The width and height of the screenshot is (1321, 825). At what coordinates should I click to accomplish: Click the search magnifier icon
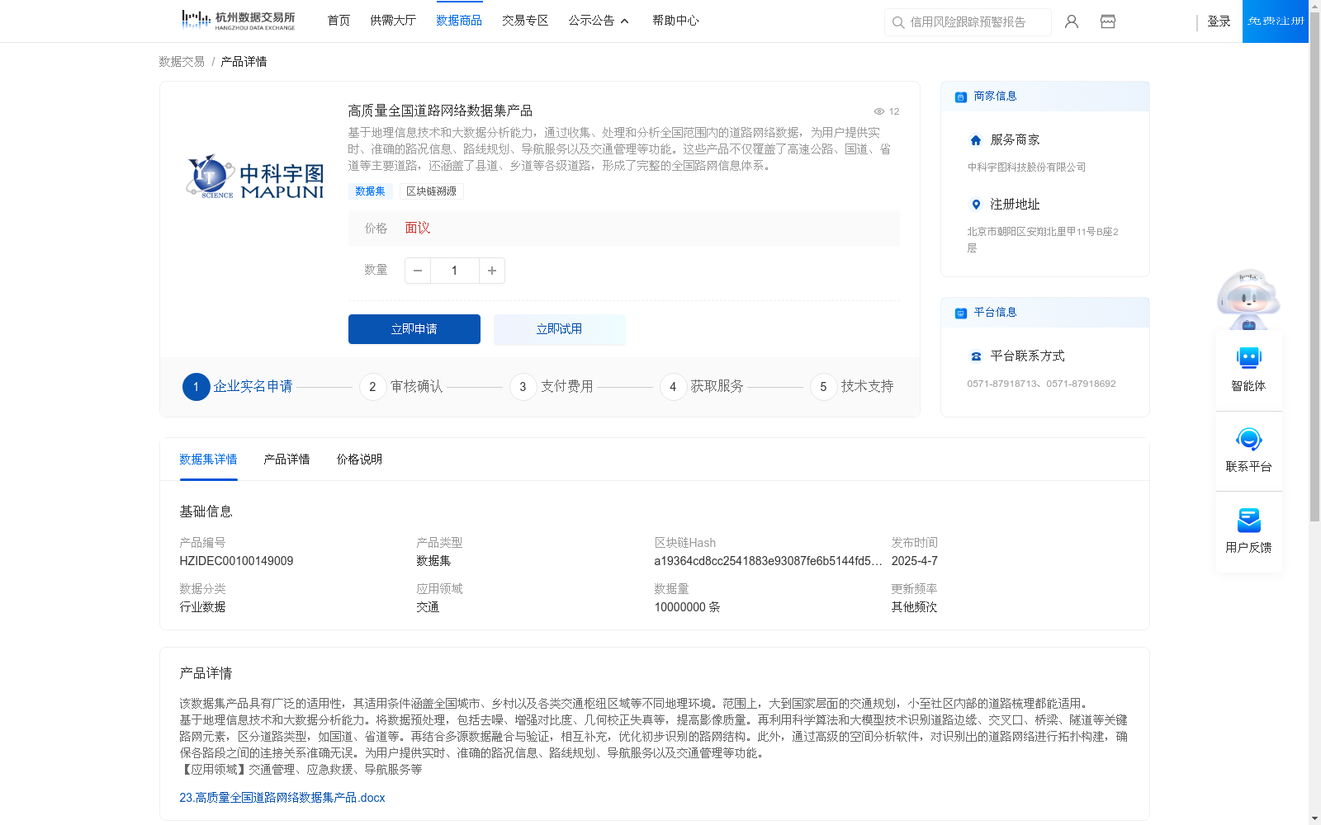pyautogui.click(x=897, y=22)
